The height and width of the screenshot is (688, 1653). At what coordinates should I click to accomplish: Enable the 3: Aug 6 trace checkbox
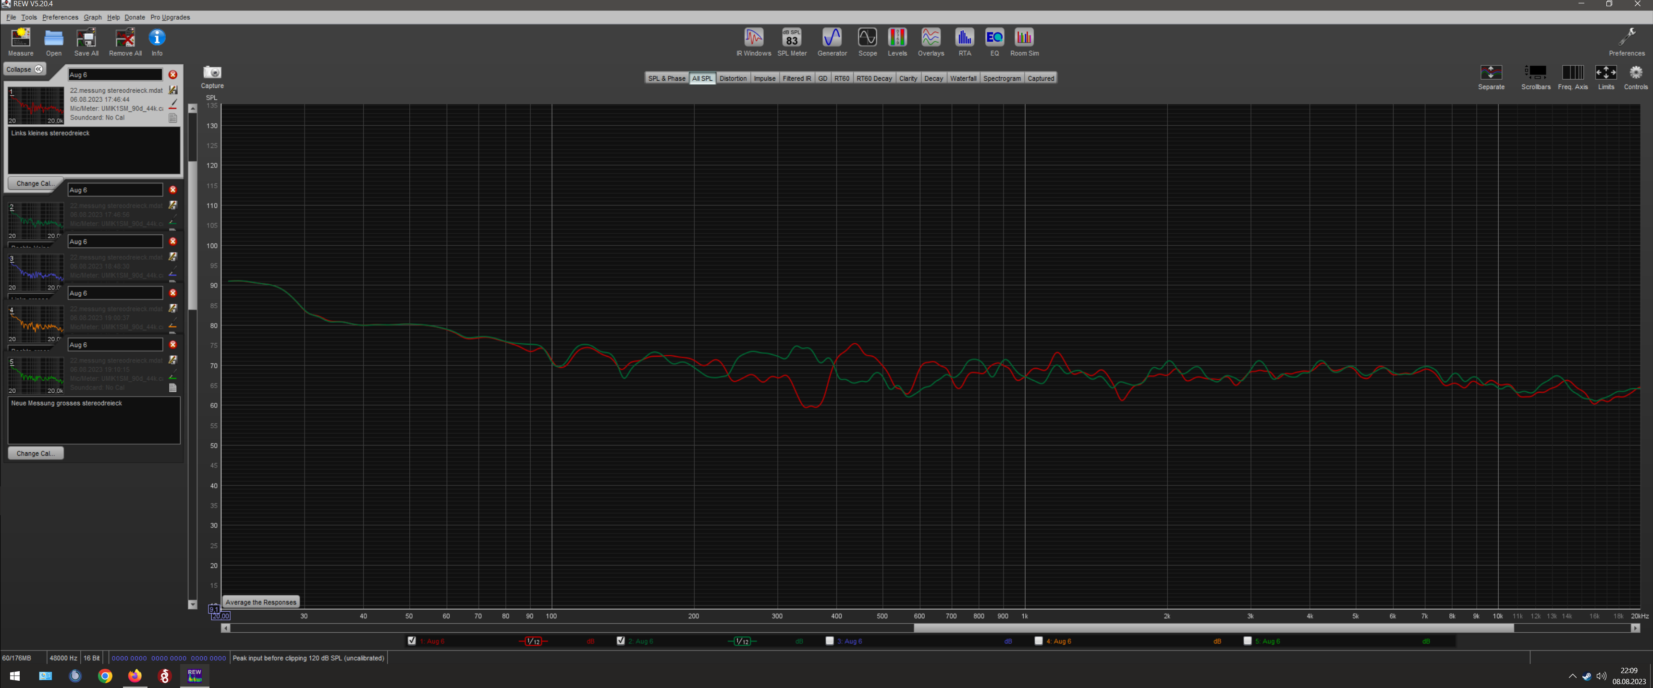pyautogui.click(x=829, y=640)
